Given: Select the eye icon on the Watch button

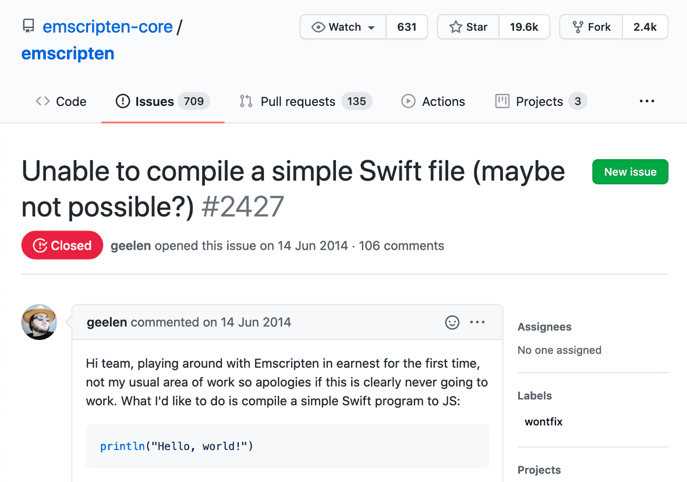Looking at the screenshot, I should (318, 27).
